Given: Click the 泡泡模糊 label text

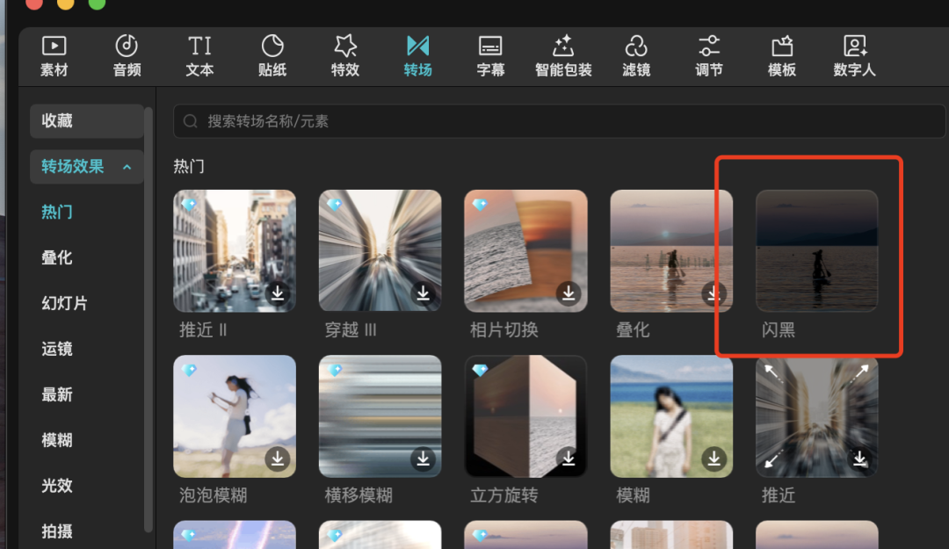Looking at the screenshot, I should point(213,495).
